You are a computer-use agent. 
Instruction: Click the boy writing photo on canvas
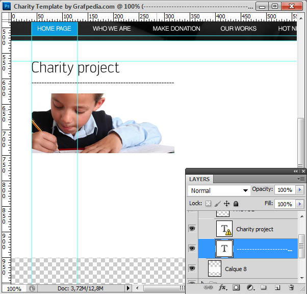103,123
